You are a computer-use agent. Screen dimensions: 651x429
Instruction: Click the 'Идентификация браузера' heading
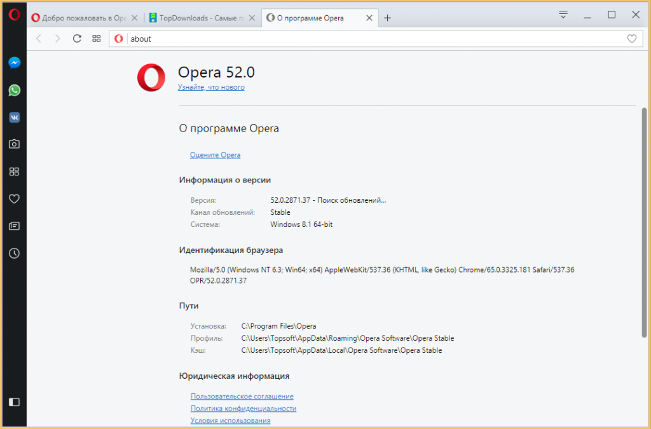click(231, 250)
